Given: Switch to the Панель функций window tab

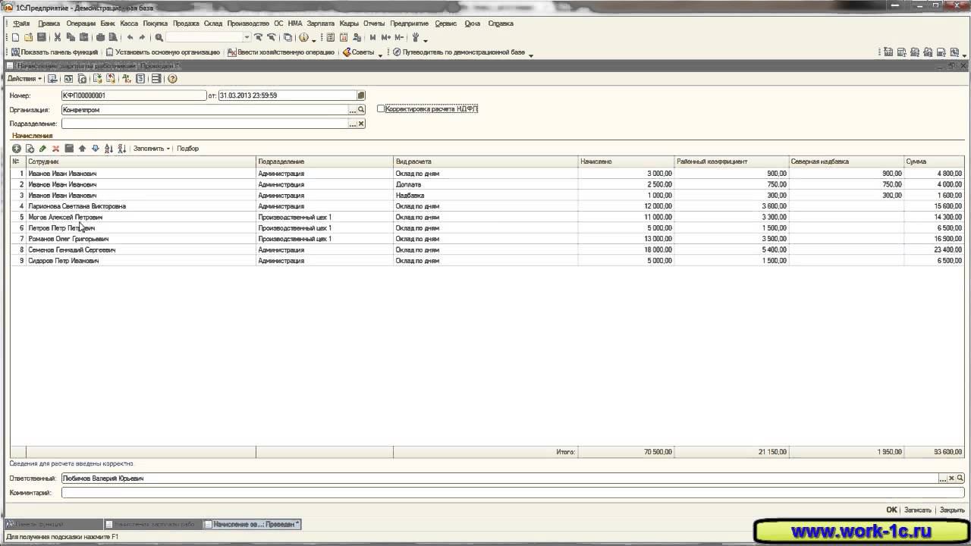Looking at the screenshot, I should [53, 524].
